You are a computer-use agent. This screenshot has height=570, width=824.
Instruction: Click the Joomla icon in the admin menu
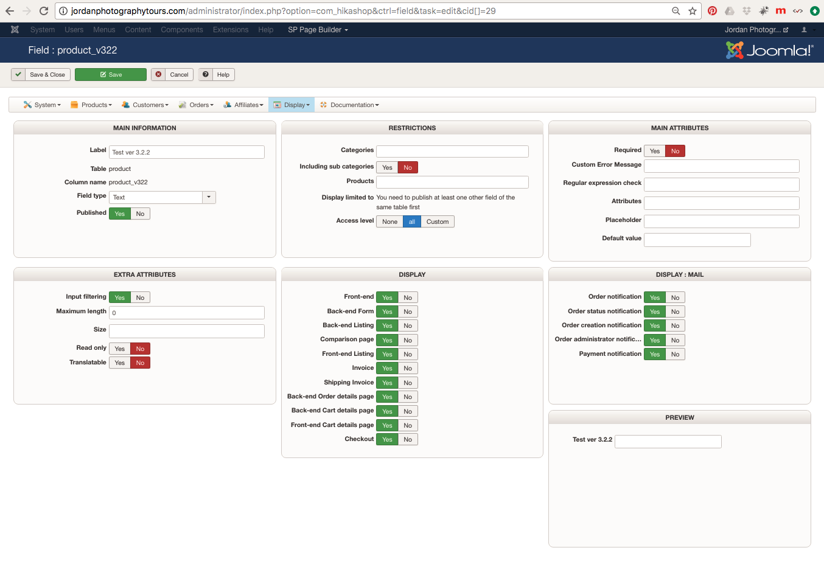coord(15,30)
